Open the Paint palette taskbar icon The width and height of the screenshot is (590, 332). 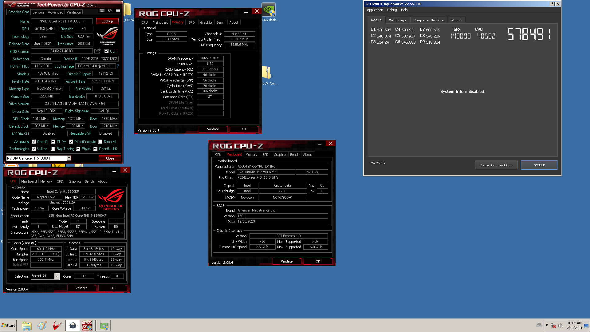pos(42,326)
